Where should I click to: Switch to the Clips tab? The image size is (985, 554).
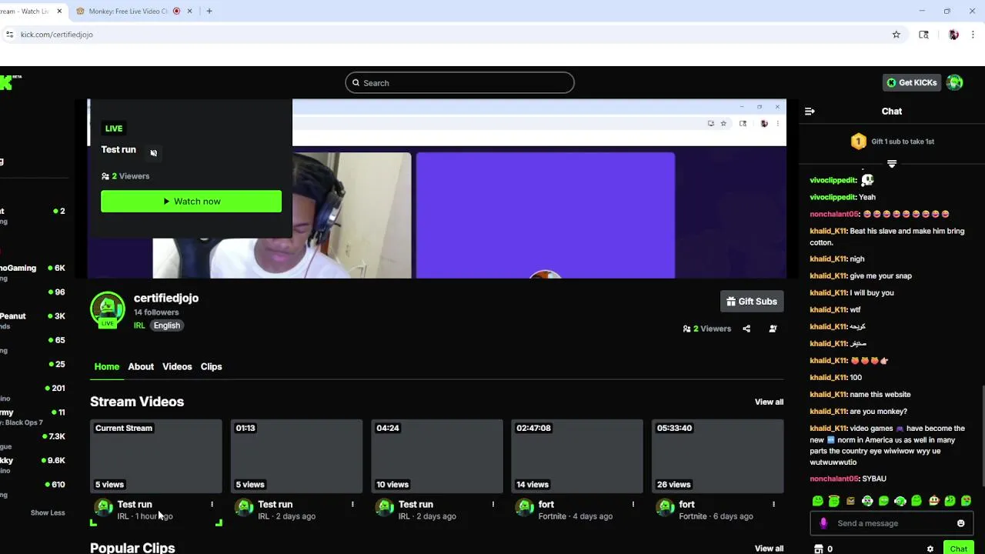click(211, 367)
